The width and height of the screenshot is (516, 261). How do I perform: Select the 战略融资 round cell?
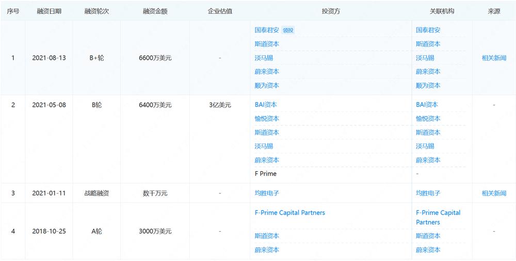96,193
